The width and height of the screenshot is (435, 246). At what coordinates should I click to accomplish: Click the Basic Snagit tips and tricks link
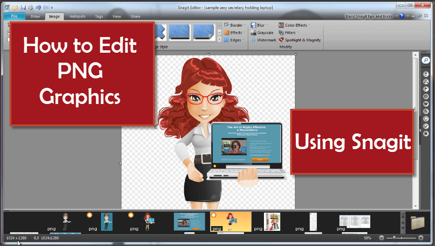click(369, 16)
